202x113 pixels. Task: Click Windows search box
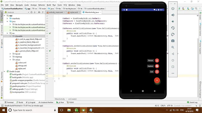tap(32, 110)
